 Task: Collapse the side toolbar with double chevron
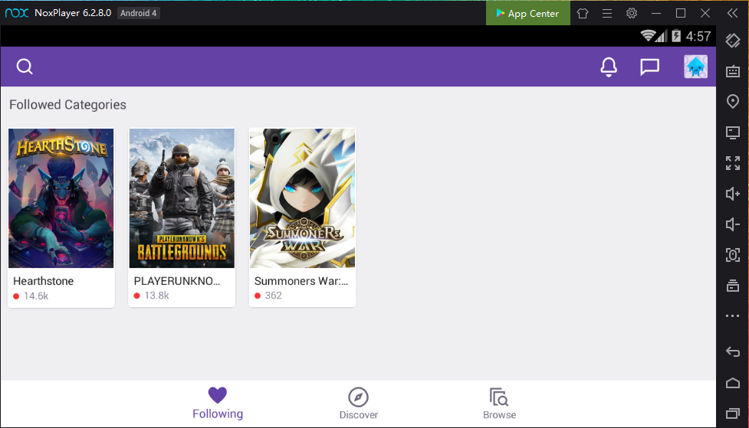pos(732,13)
